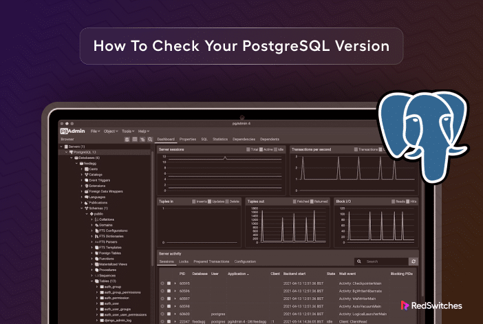Click the auth_user table icon
Image resolution: width=483 pixels, height=324 pixels.
click(x=102, y=303)
